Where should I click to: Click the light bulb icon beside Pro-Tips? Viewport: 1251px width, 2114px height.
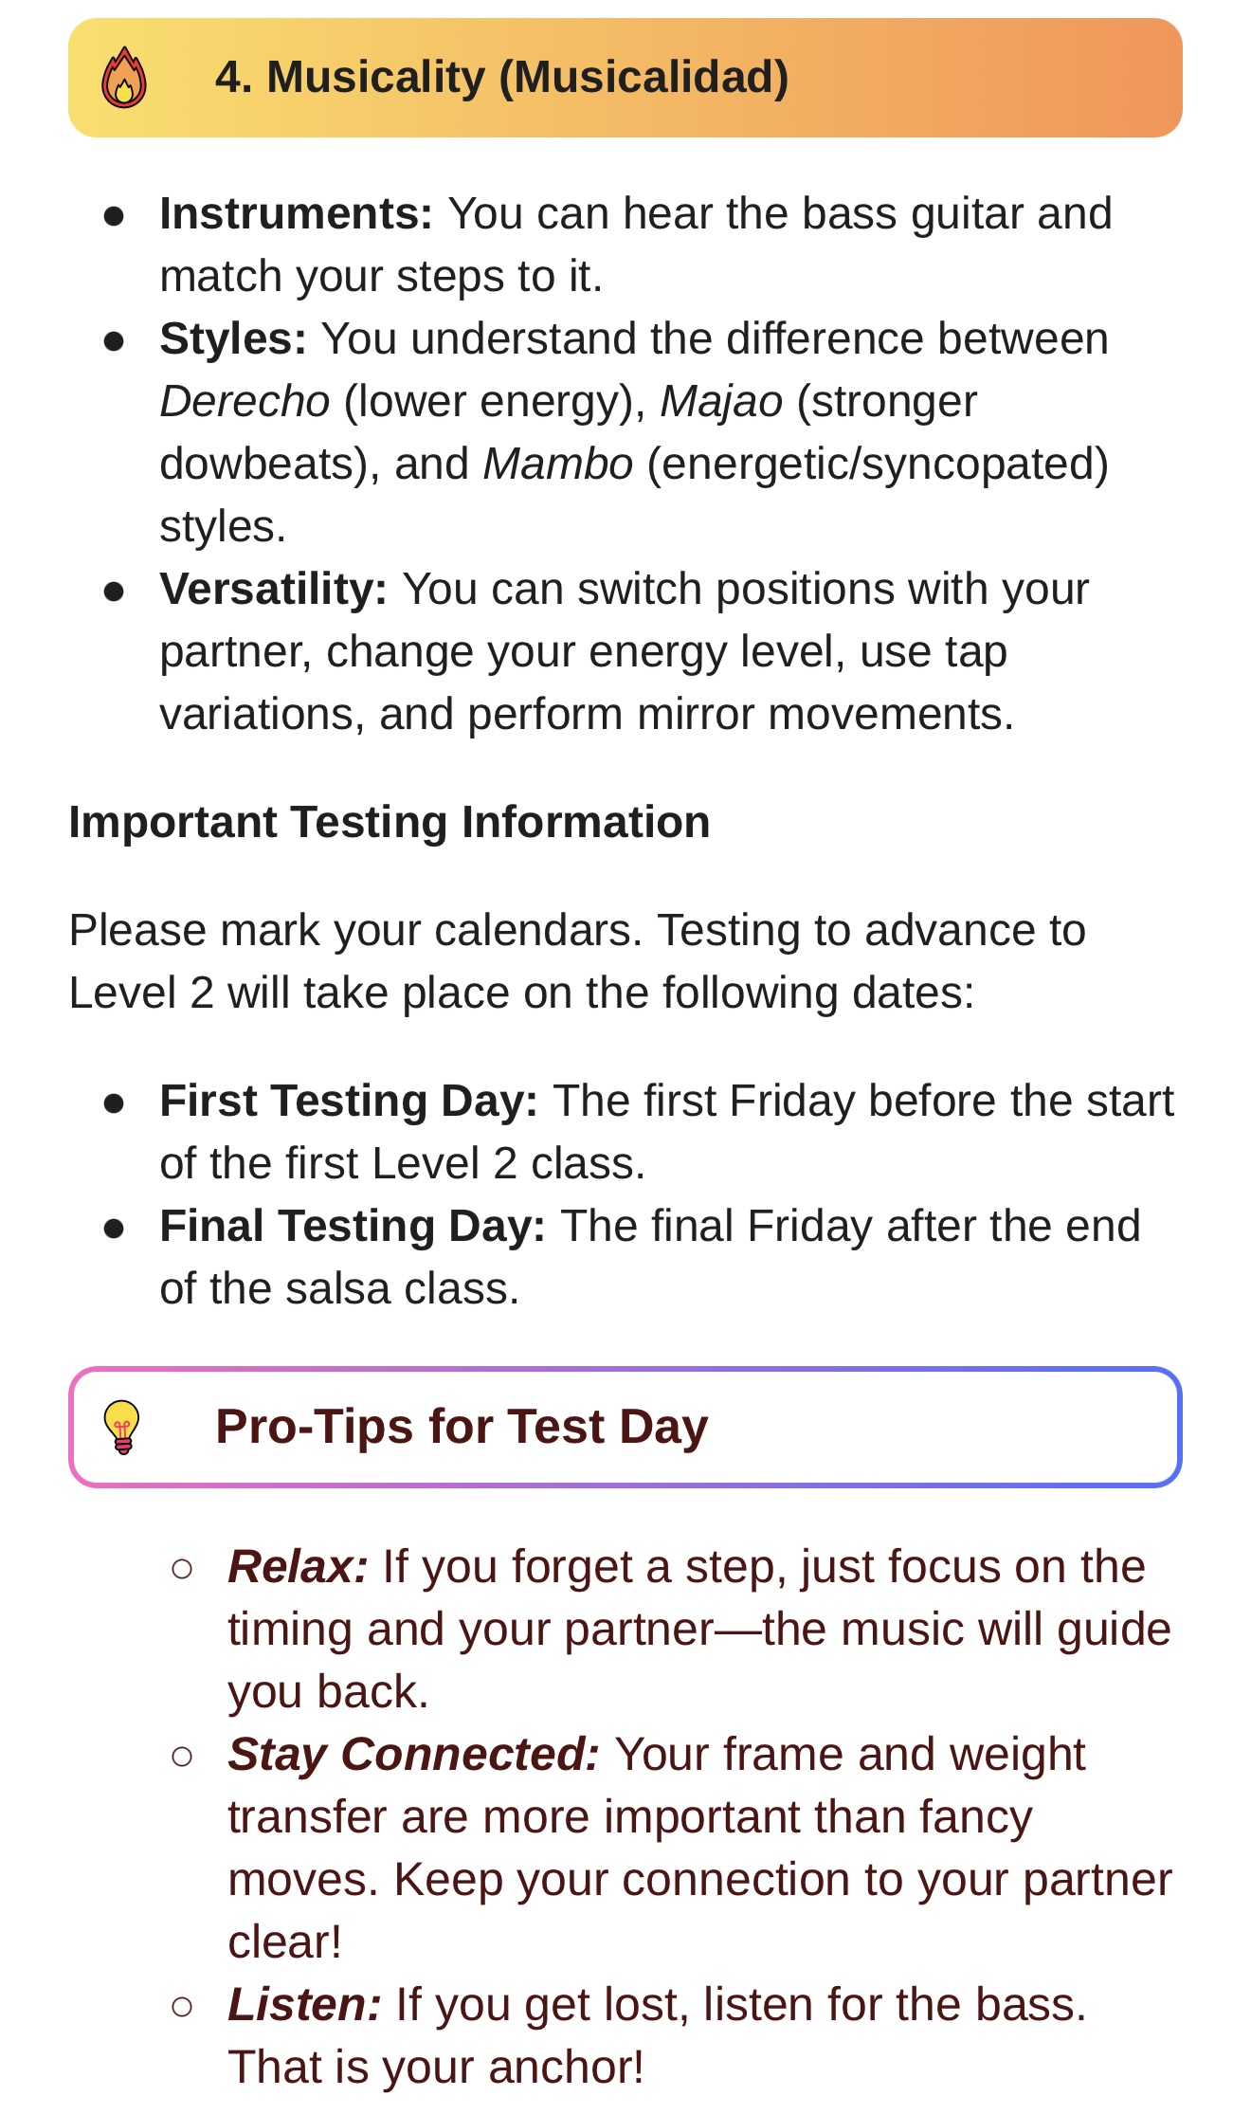point(122,1427)
